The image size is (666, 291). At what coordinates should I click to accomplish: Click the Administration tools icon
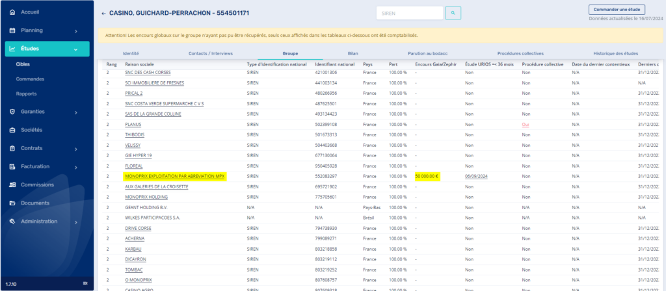pyautogui.click(x=12, y=221)
